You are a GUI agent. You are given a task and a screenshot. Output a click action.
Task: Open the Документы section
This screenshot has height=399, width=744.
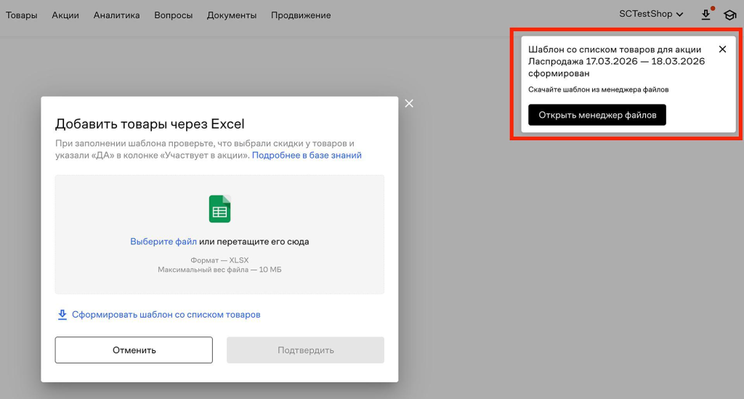coord(231,15)
